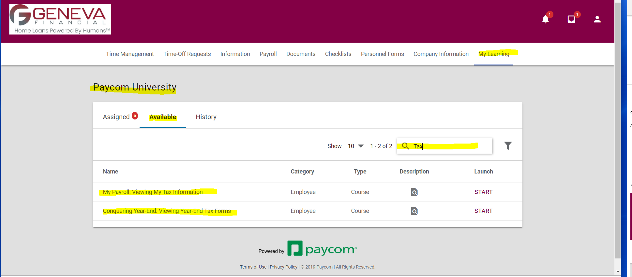632x277 pixels.
Task: Click the scrollbar up arrow
Action: click(x=618, y=1)
